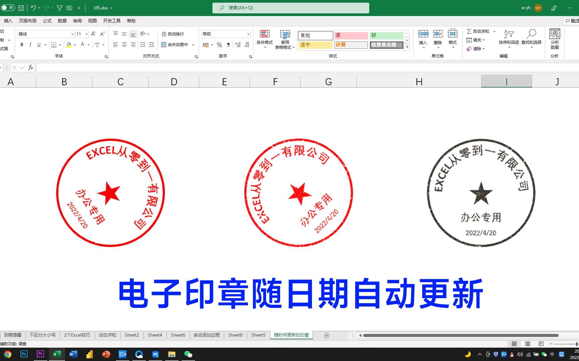
Task: Apply the 差 cell style
Action: (351, 35)
